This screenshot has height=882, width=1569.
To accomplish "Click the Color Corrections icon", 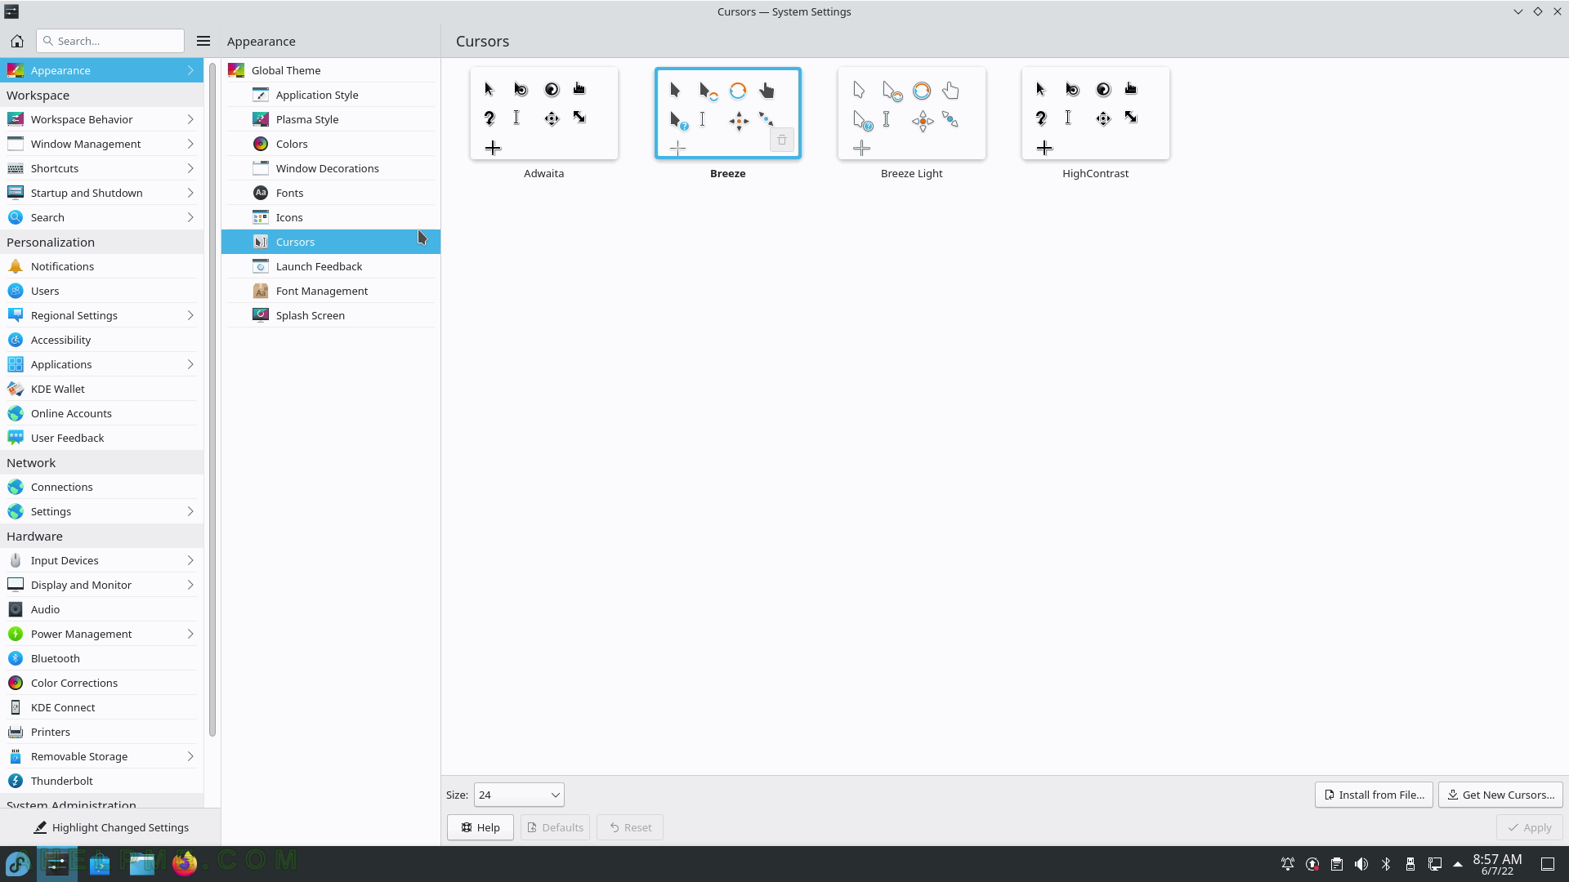I will click(x=16, y=683).
